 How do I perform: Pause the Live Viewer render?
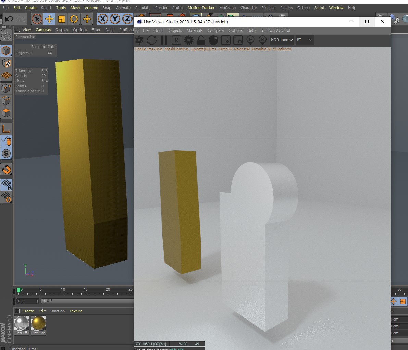point(164,40)
